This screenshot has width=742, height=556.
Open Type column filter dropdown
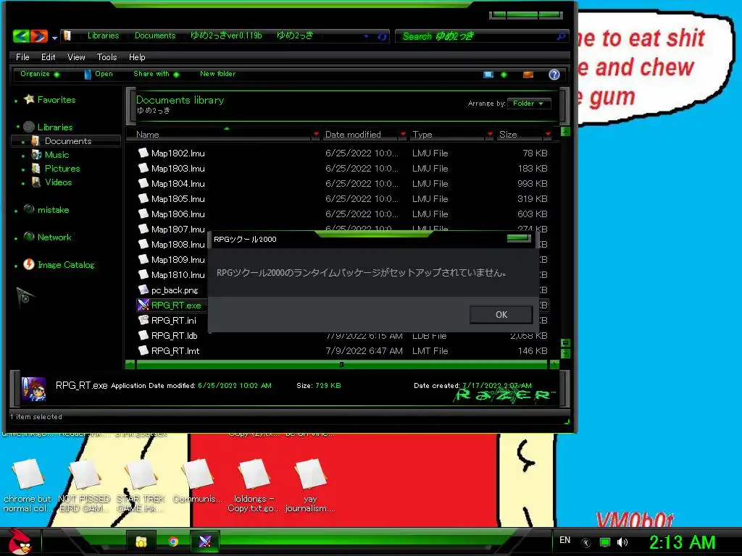coord(491,135)
